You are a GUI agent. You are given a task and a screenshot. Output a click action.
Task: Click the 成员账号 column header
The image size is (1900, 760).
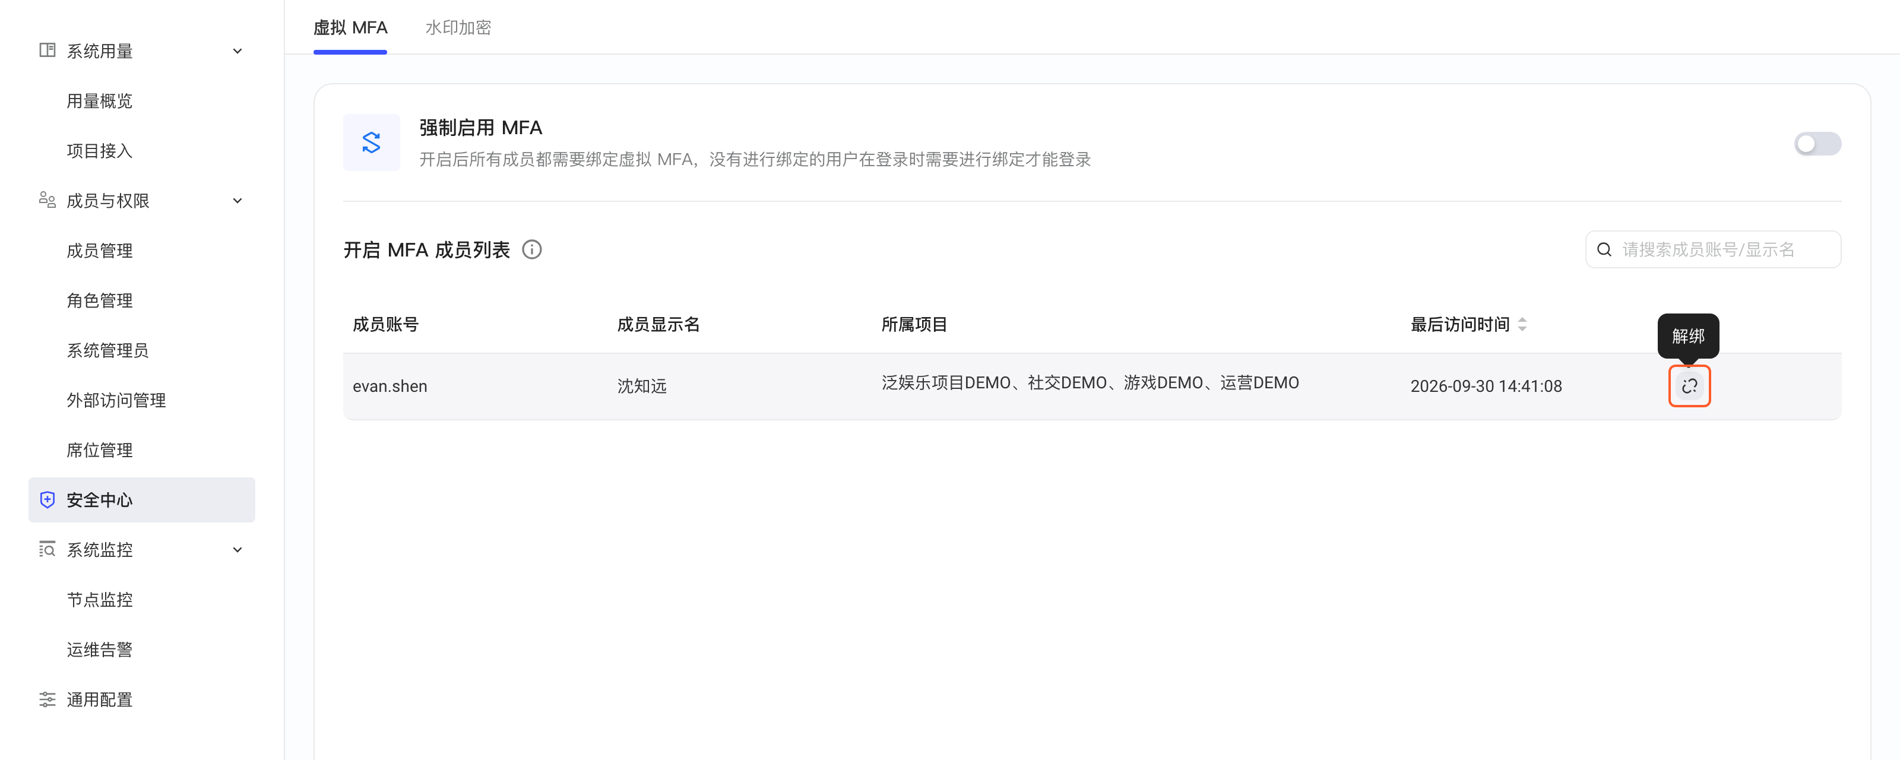pyautogui.click(x=386, y=325)
